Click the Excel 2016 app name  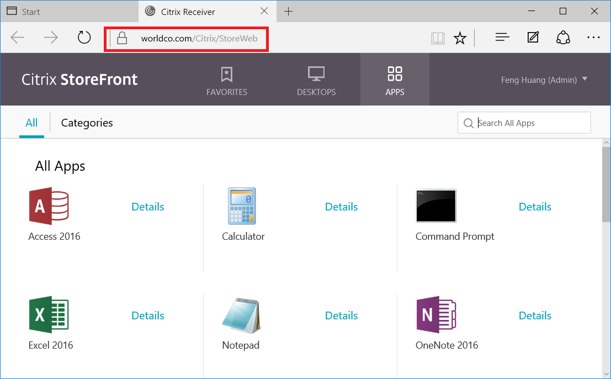tap(51, 345)
